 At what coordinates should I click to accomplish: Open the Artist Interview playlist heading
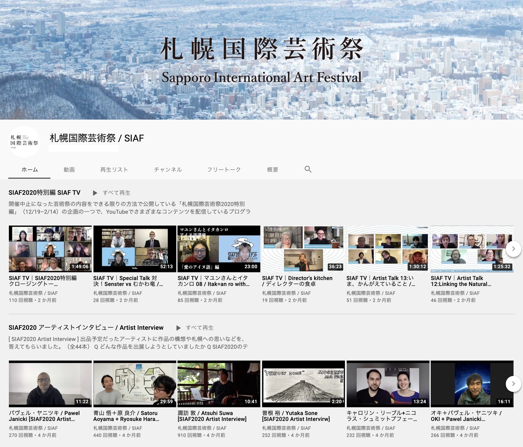[86, 328]
